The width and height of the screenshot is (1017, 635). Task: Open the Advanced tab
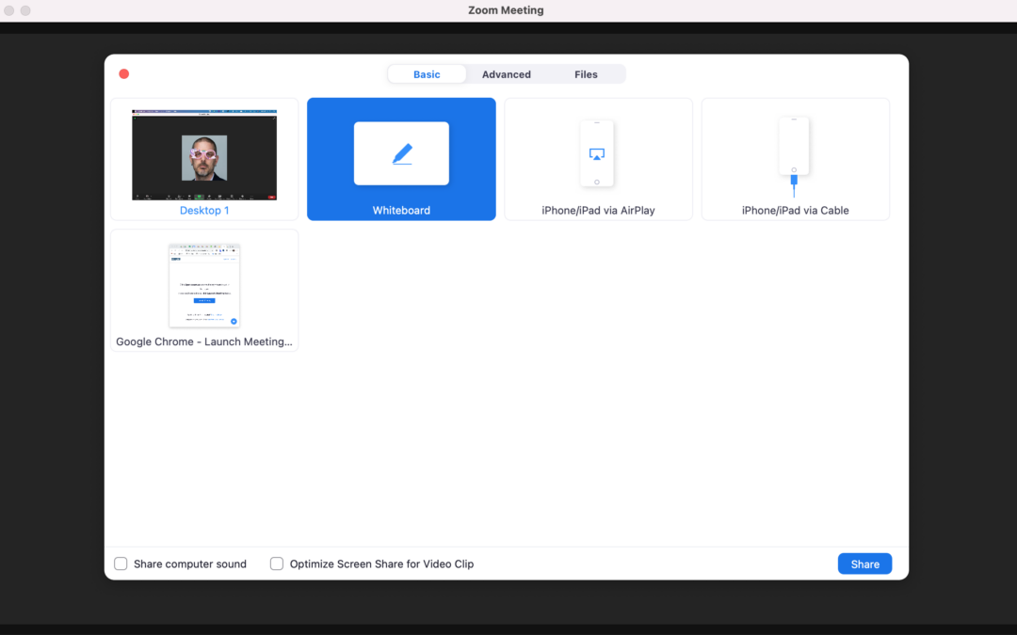(x=507, y=74)
